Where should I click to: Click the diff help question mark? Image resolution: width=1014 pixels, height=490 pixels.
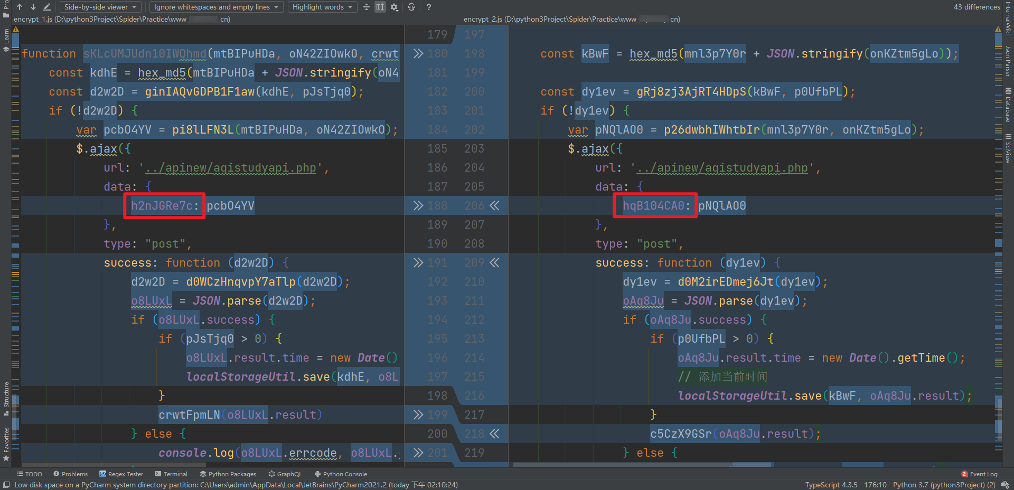[429, 7]
